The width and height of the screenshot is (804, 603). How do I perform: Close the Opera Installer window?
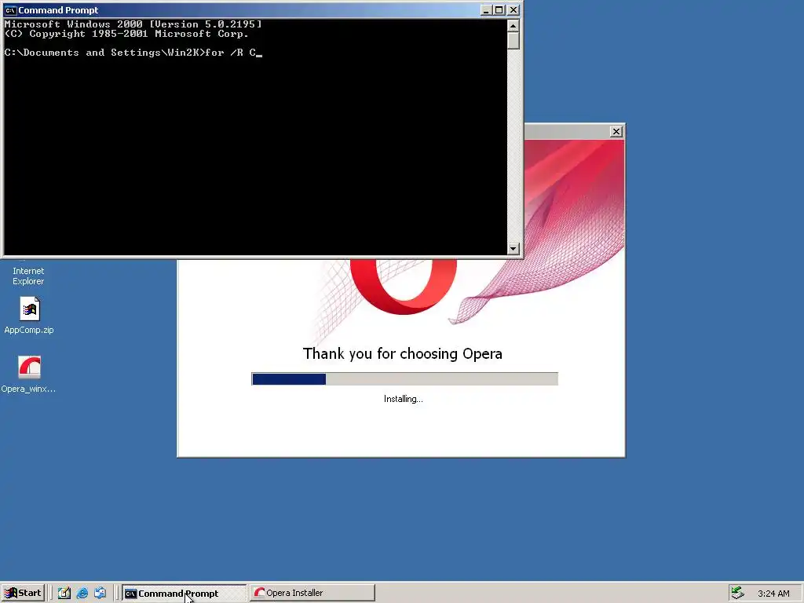point(616,132)
